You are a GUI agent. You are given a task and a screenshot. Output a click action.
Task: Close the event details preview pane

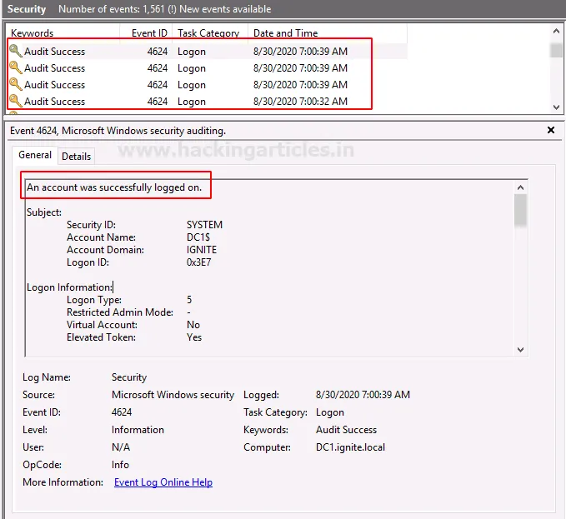[x=550, y=131]
